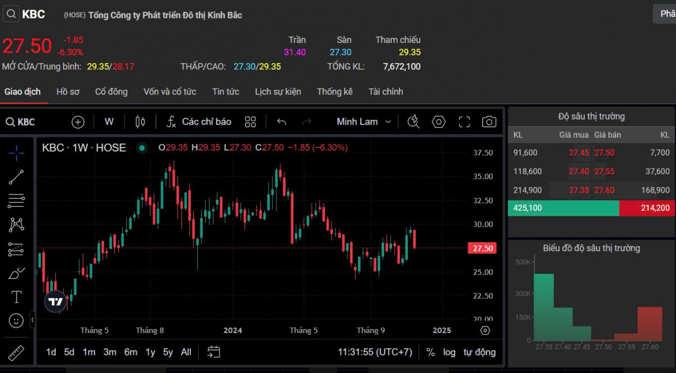Open the 'Lịch sự kiện' tab
Image resolution: width=676 pixels, height=373 pixels.
tap(278, 92)
